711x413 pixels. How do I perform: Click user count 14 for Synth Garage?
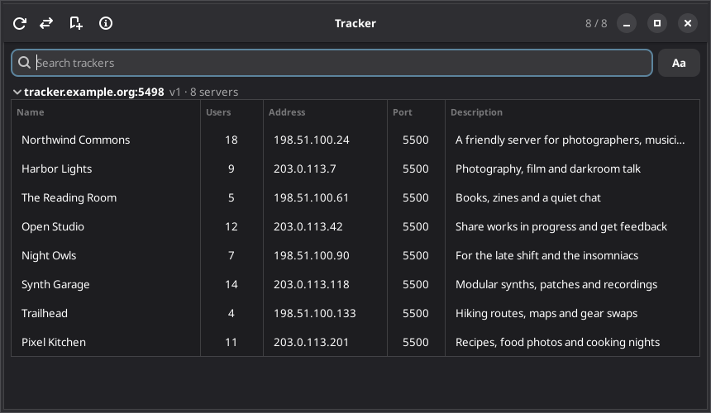click(231, 285)
